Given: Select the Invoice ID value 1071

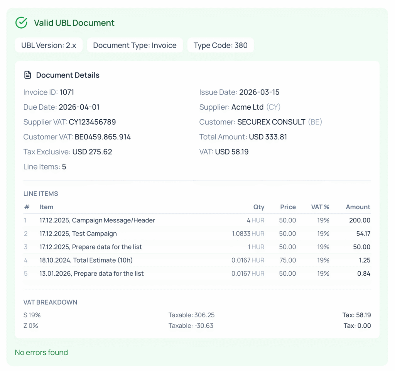Looking at the screenshot, I should (x=67, y=92).
